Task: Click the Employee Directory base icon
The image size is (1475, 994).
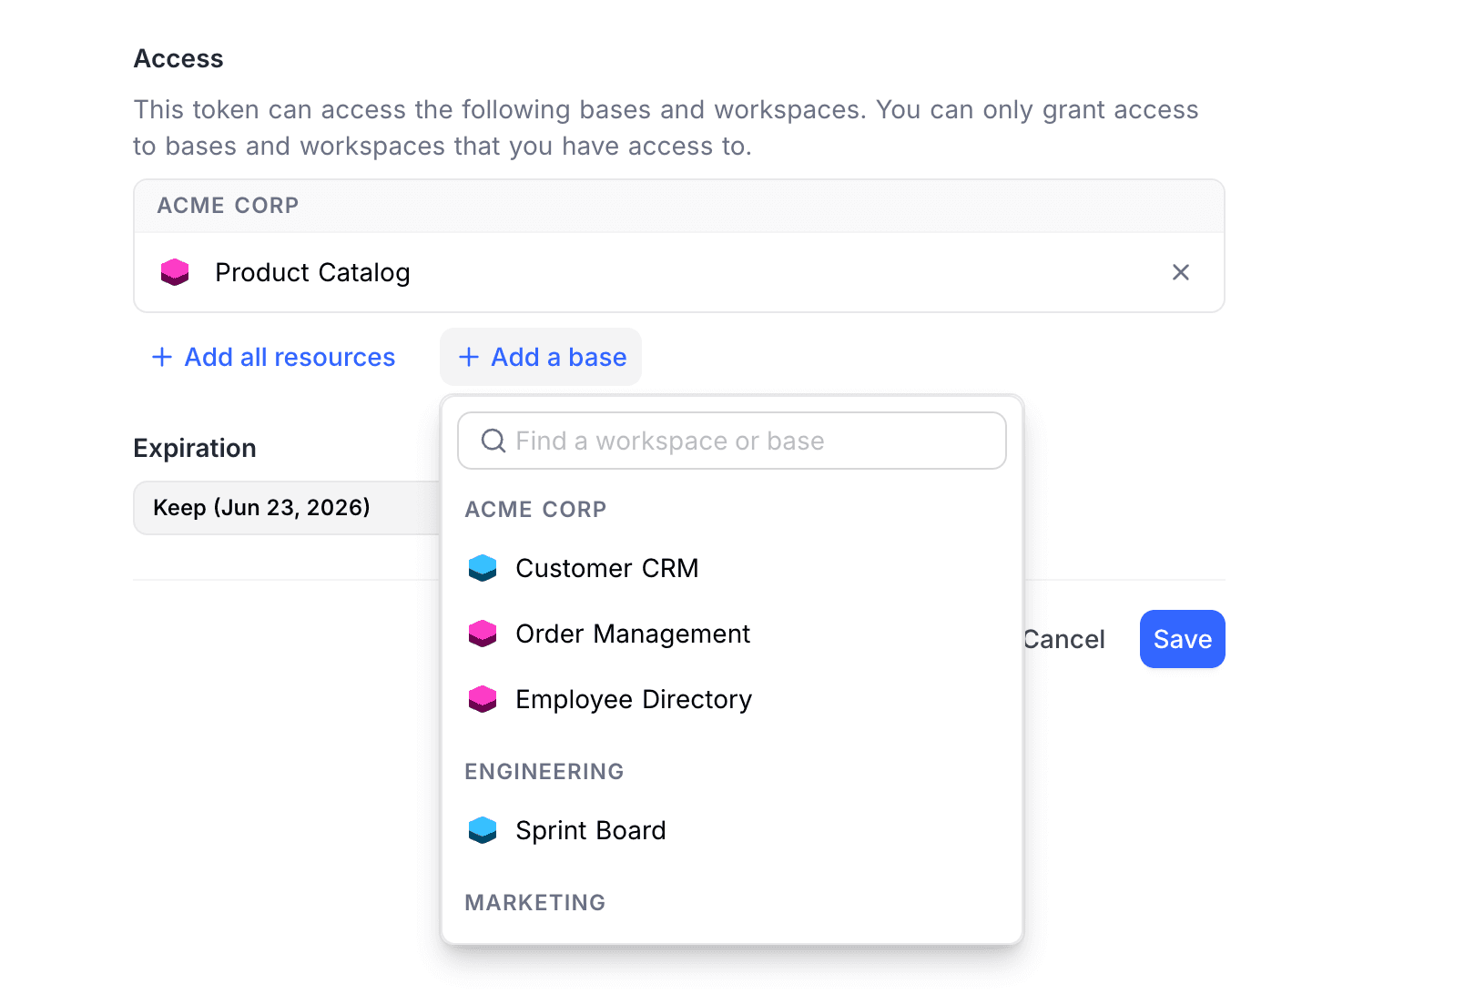Action: click(483, 699)
